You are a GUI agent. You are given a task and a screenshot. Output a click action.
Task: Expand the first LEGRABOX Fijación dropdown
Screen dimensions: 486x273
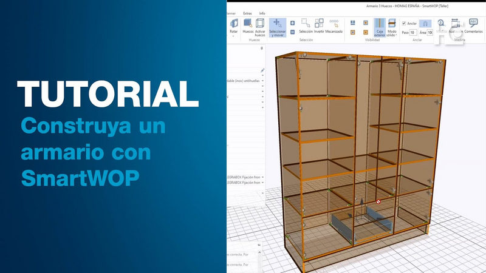coord(263,177)
